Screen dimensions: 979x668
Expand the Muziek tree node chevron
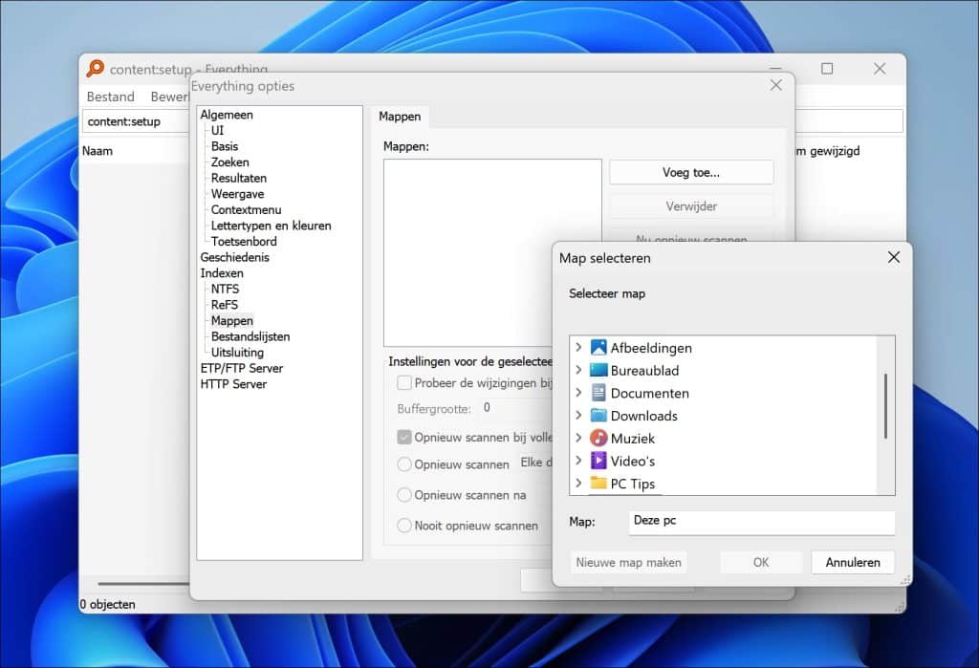(578, 439)
